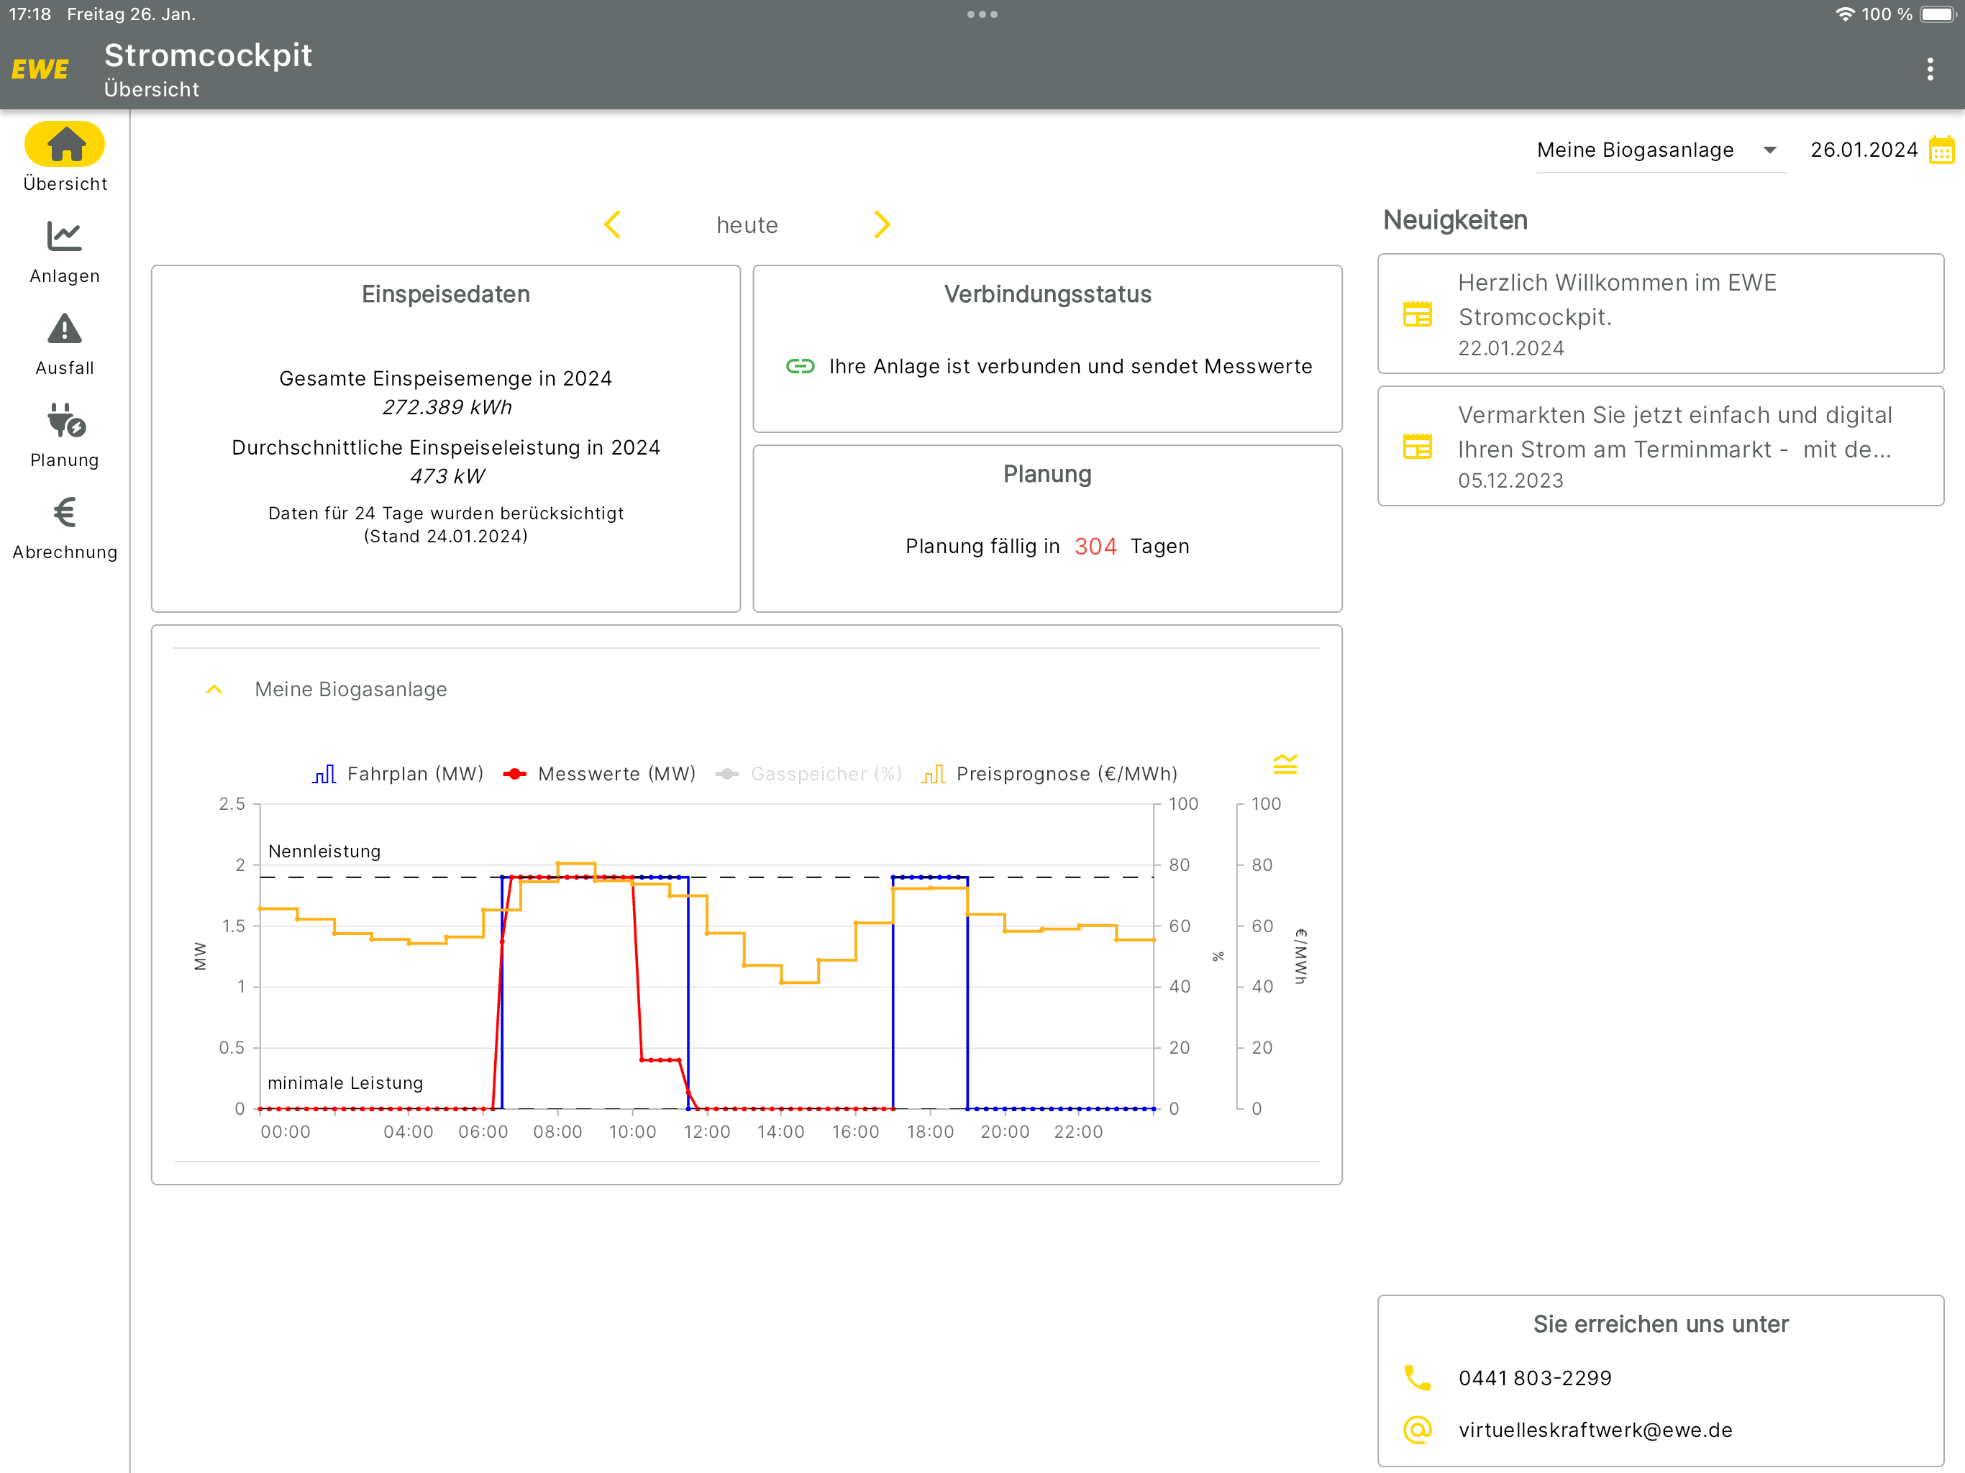Switch to Anlagen navigation label
Screen dimensions: 1965x1473
point(65,276)
